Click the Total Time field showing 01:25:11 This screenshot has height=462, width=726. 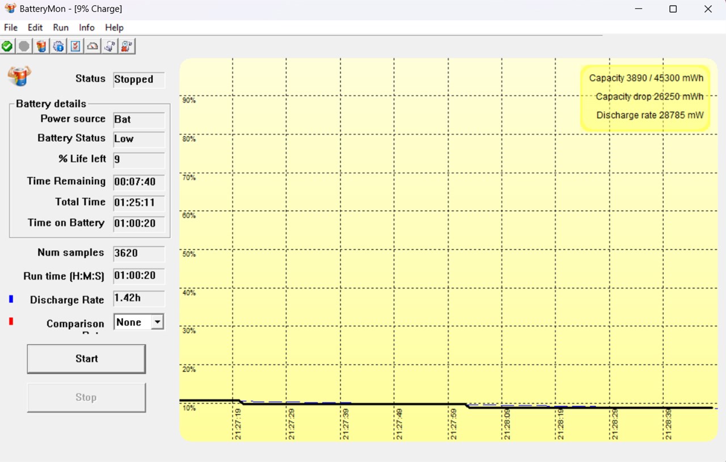(139, 203)
